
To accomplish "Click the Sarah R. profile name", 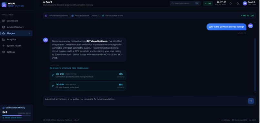I will point(252,2).
